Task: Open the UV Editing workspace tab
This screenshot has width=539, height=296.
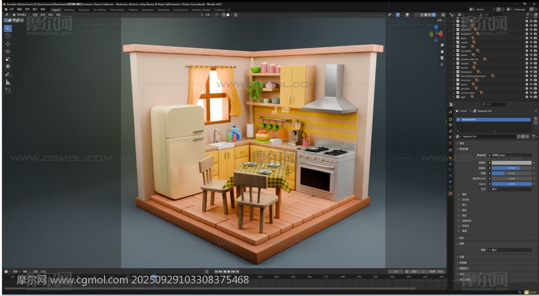Action: coord(99,10)
